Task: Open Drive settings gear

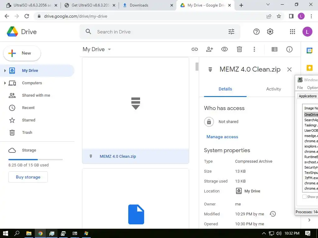Action: [x=270, y=32]
